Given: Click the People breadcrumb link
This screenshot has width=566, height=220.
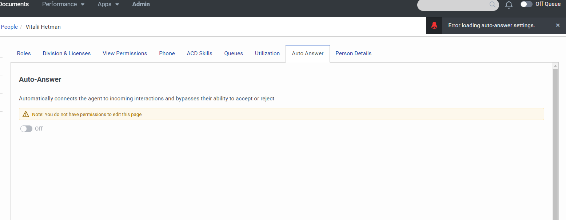Looking at the screenshot, I should (9, 27).
